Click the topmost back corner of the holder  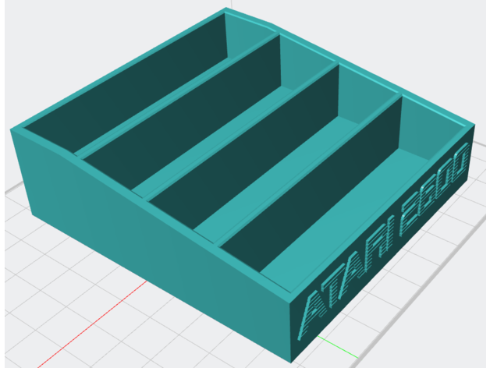coord(225,10)
